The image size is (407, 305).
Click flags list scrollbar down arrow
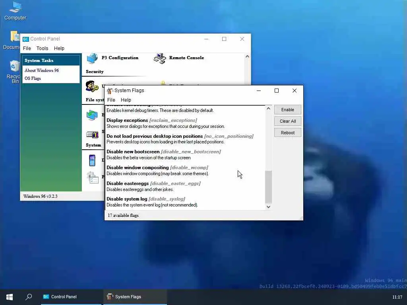(268, 207)
